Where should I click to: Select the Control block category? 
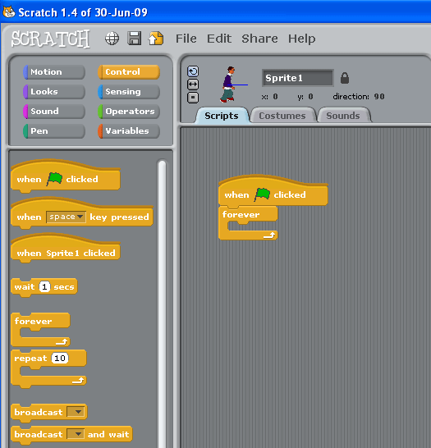129,71
